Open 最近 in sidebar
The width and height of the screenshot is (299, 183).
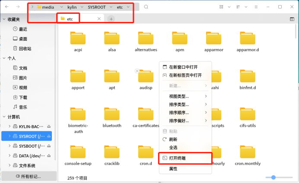[x=20, y=29]
